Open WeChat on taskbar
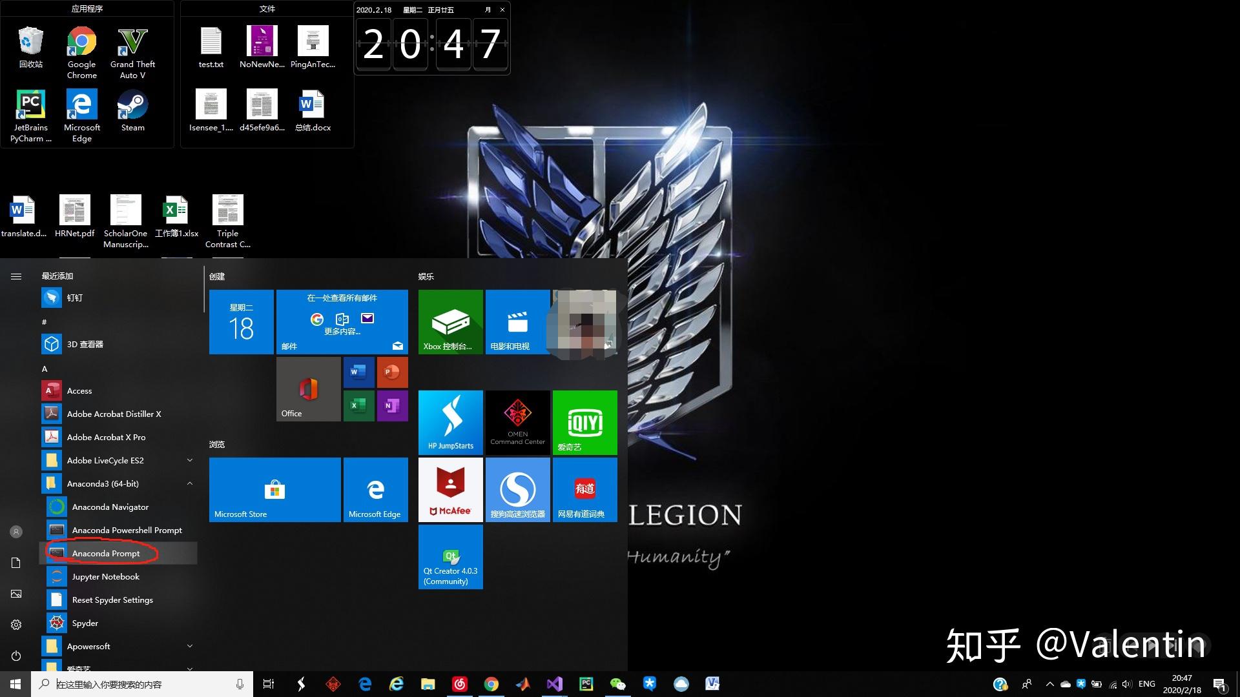1240x697 pixels. pyautogui.click(x=617, y=684)
